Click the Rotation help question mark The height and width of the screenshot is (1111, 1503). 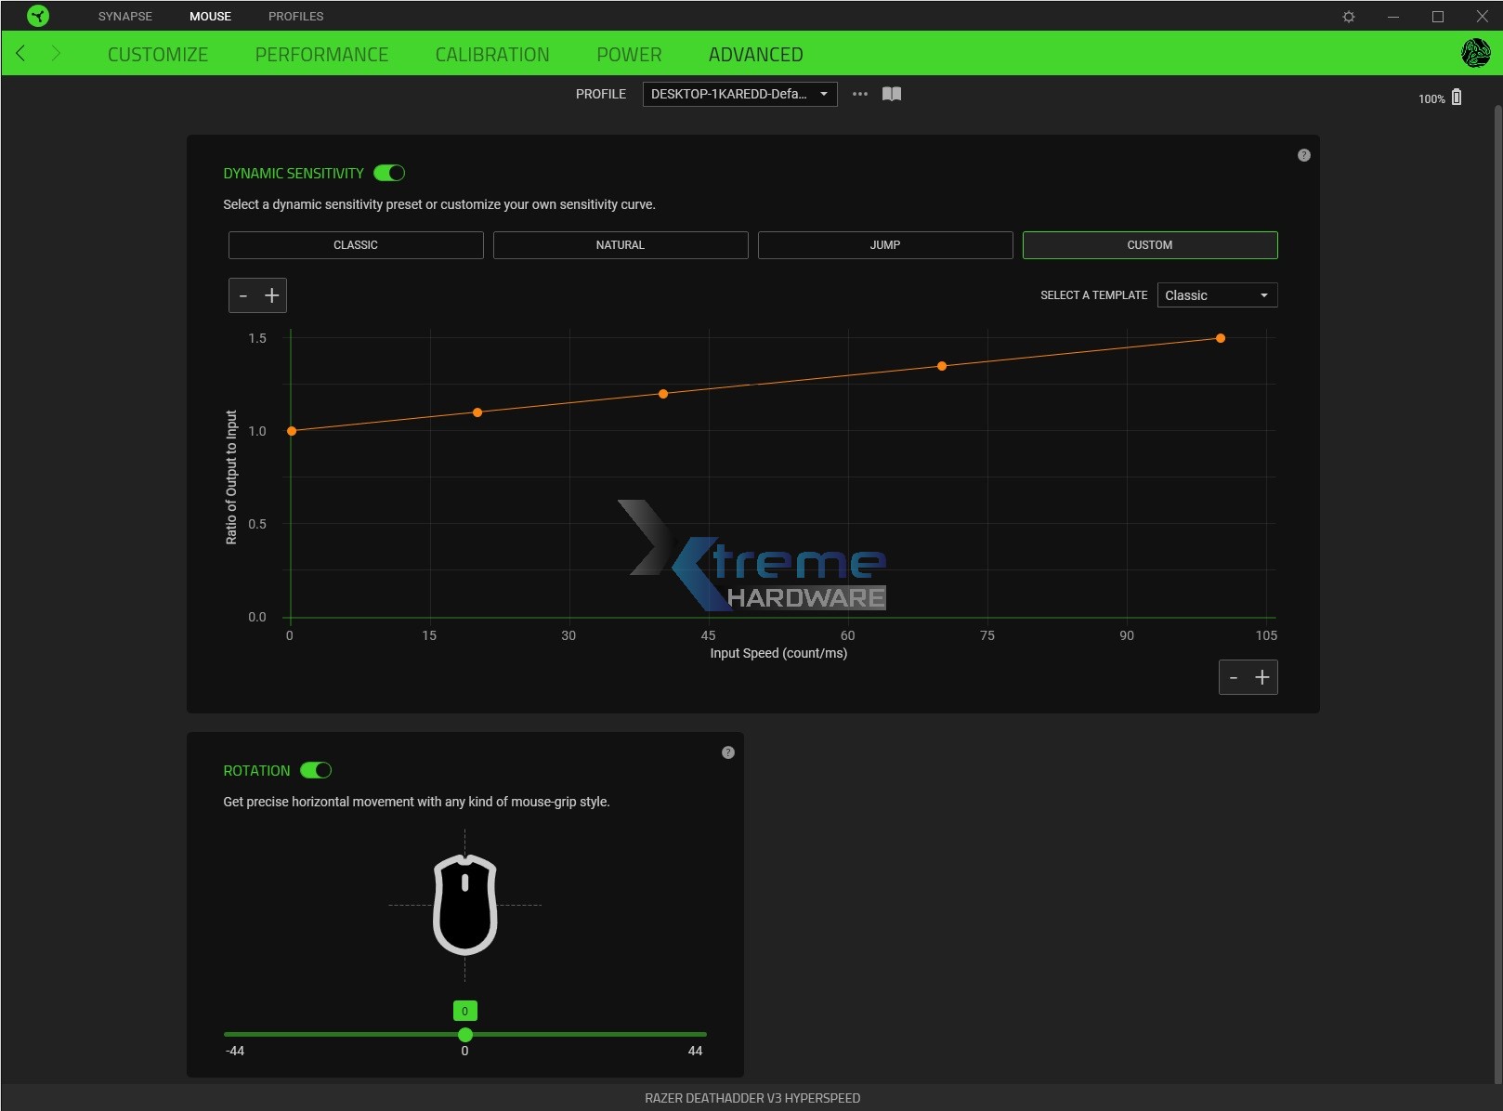[727, 752]
